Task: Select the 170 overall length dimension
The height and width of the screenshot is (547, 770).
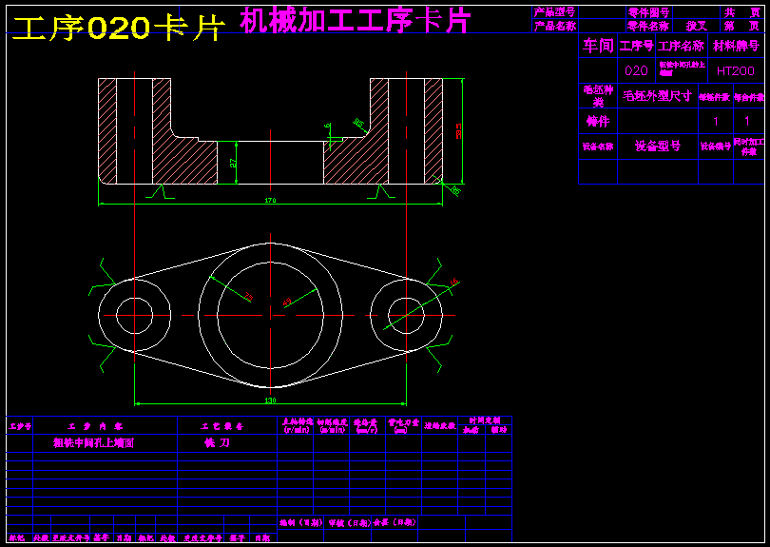Action: (x=270, y=200)
